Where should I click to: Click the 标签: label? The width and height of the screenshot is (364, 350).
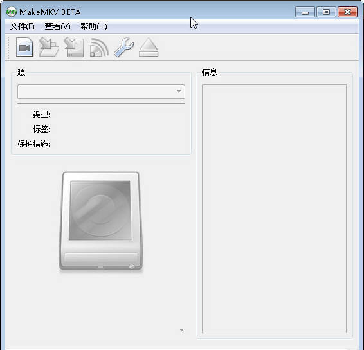click(41, 129)
